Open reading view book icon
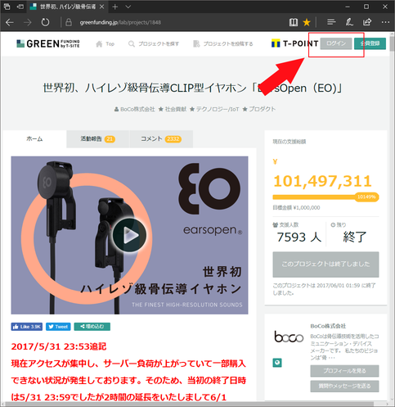395x407 pixels. [294, 22]
